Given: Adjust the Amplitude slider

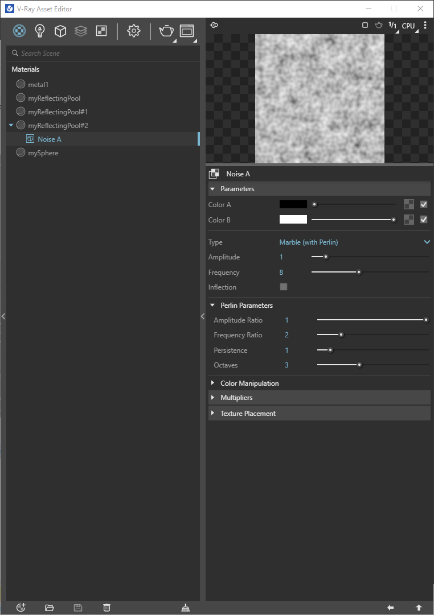Looking at the screenshot, I should 370,257.
